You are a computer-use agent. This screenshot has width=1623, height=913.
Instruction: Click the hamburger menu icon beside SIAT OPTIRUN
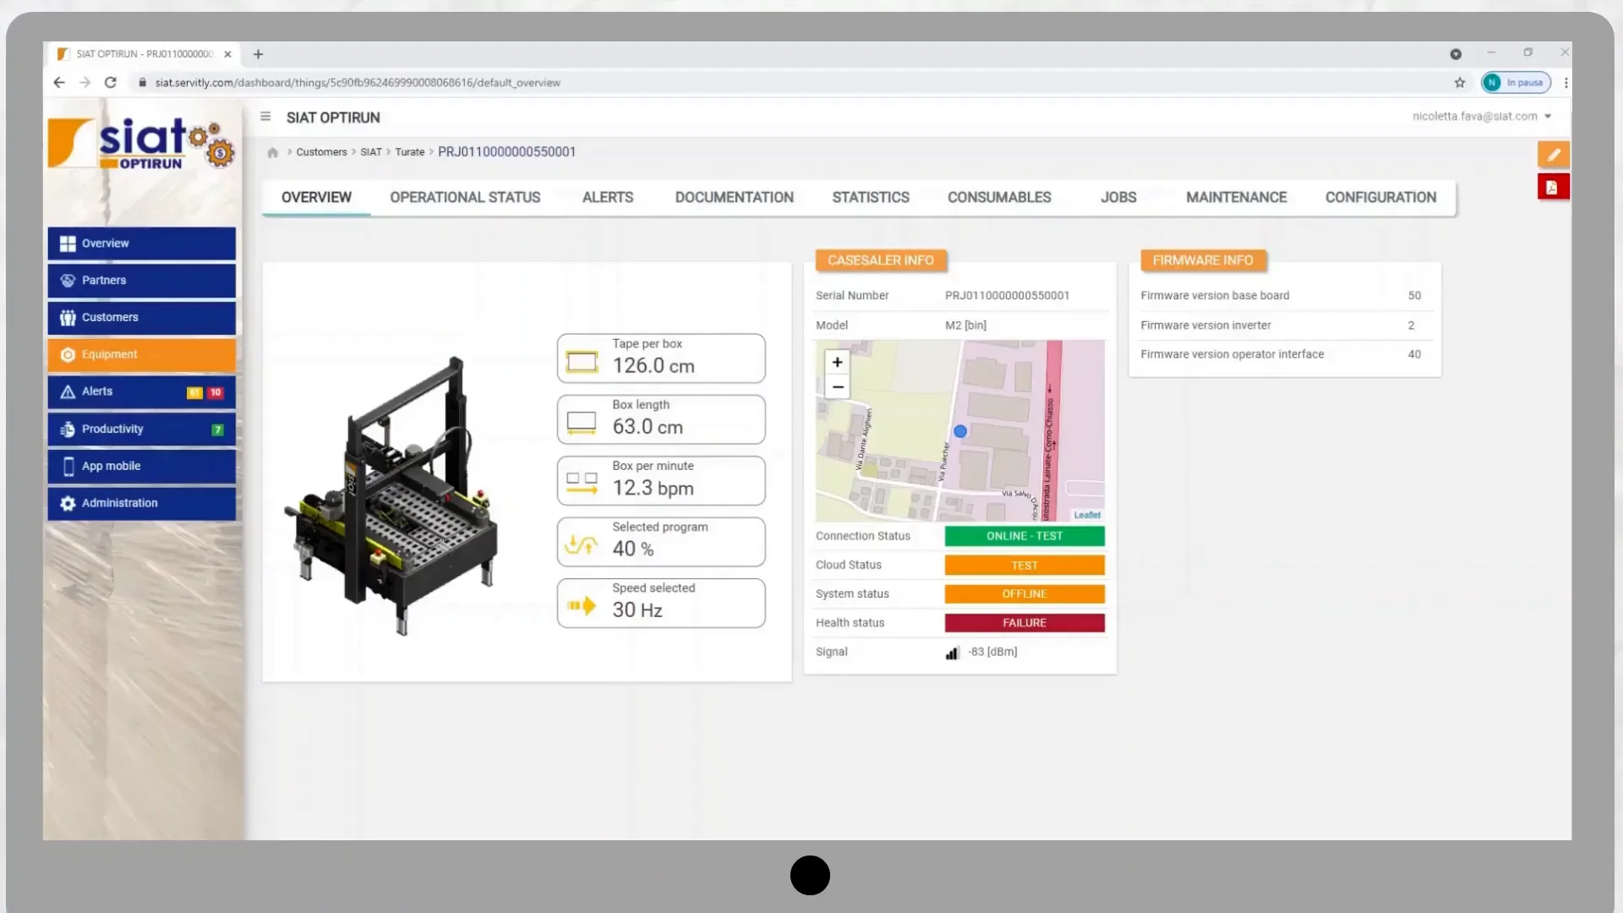point(265,117)
